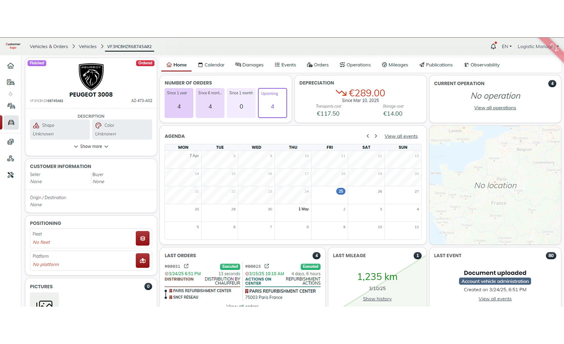This screenshot has width=564, height=344.
Task: Click View all operations link
Action: pos(495,108)
